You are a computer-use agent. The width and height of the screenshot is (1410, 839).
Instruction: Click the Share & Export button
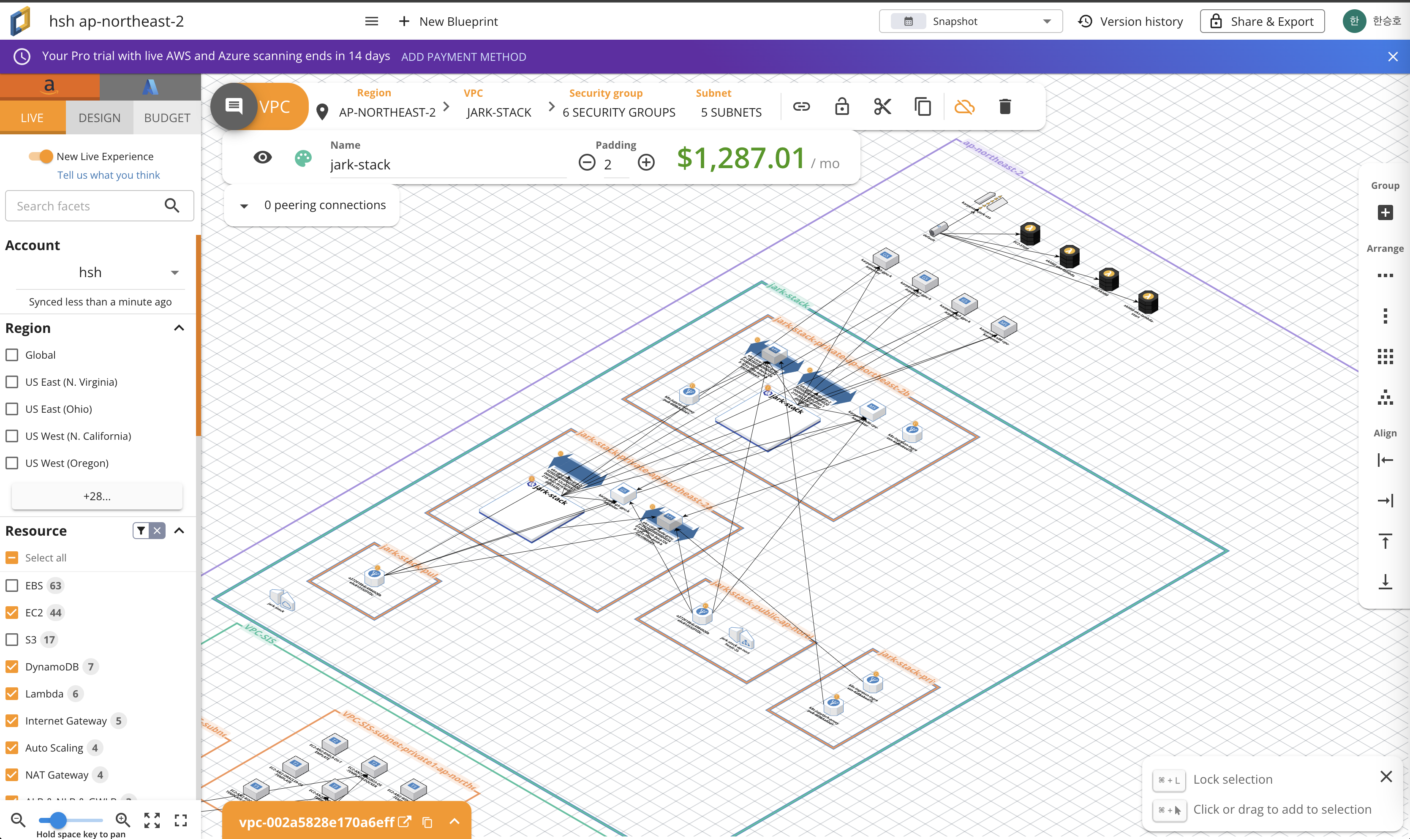click(x=1262, y=22)
